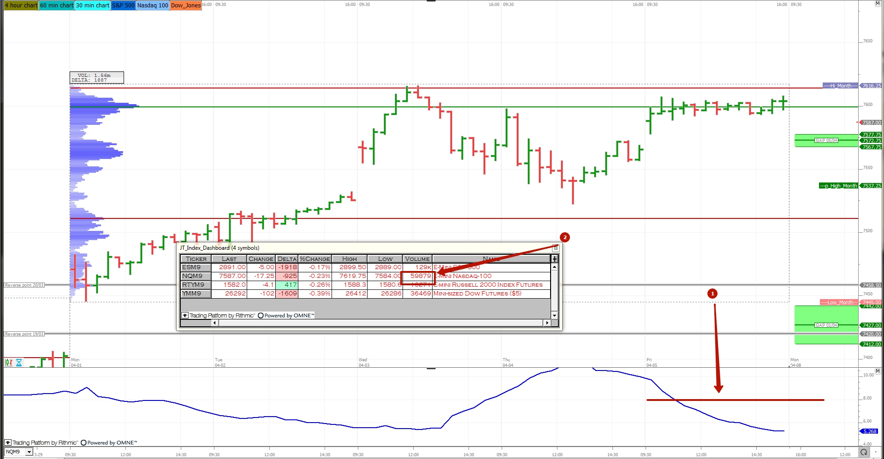Click the M button on price chart

tap(878, 4)
